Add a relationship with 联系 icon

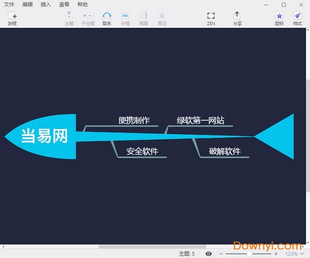(x=107, y=19)
